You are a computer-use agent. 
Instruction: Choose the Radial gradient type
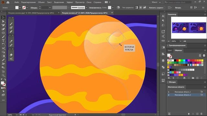[141, 8]
